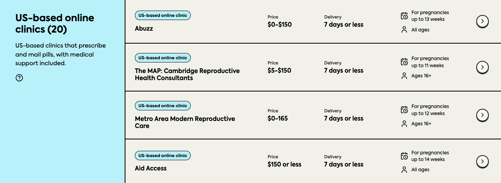Click the help question mark icon
Image resolution: width=501 pixels, height=183 pixels.
pos(19,78)
